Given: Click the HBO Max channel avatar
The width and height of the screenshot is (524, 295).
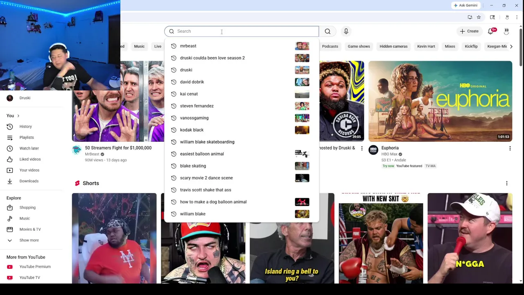Looking at the screenshot, I should click(x=373, y=150).
